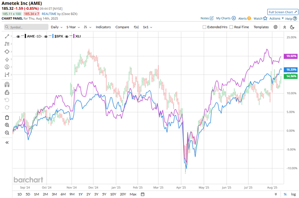This screenshot has width=299, height=198.
Task: Expand the trend line tool submenu arrow
Action: point(11,36)
